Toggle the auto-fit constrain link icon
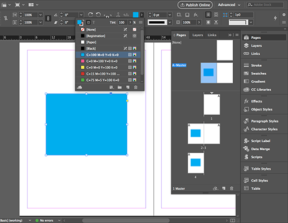This screenshot has height=223, width=288. 6,18
